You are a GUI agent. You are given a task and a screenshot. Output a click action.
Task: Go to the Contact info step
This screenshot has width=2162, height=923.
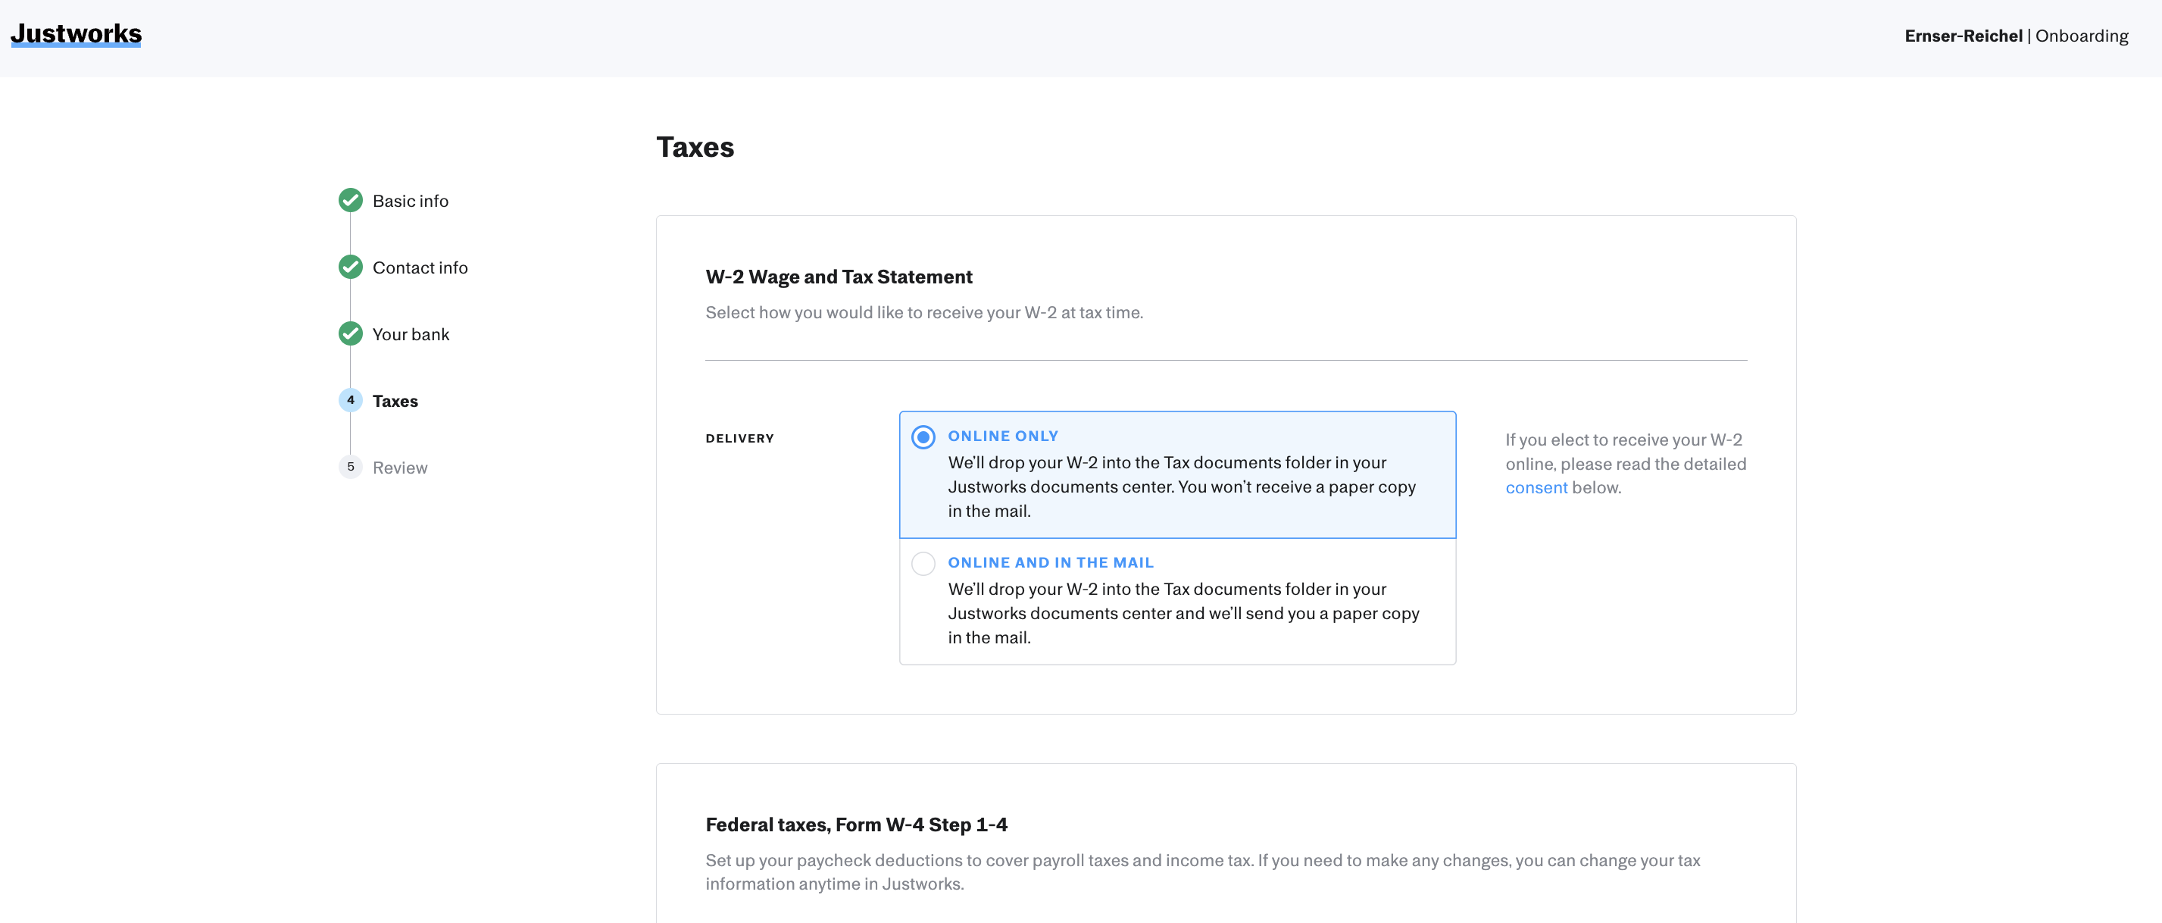coord(420,267)
